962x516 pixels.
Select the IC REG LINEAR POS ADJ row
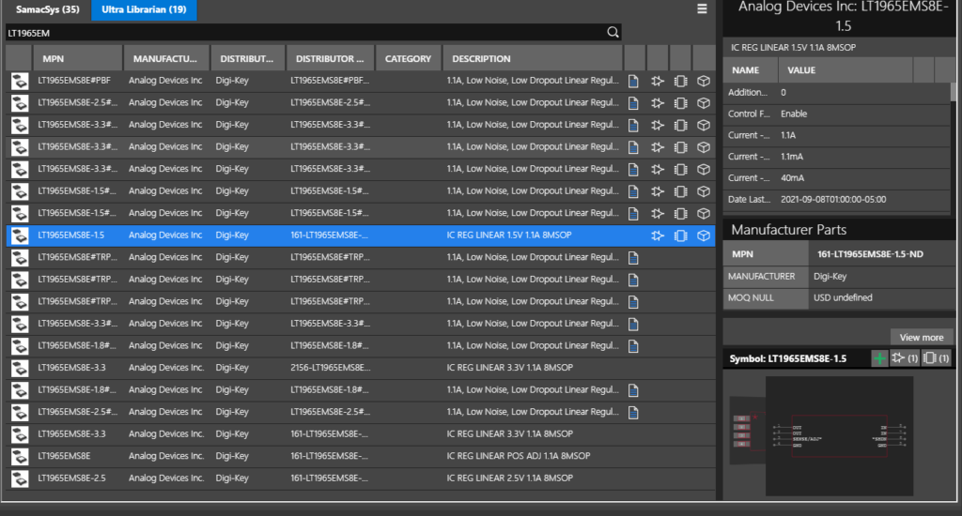click(x=361, y=456)
